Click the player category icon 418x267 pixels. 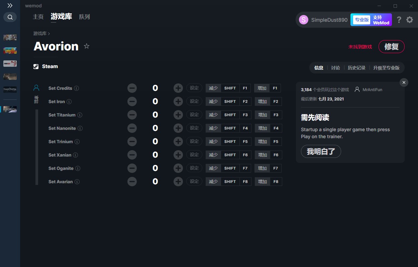36,88
